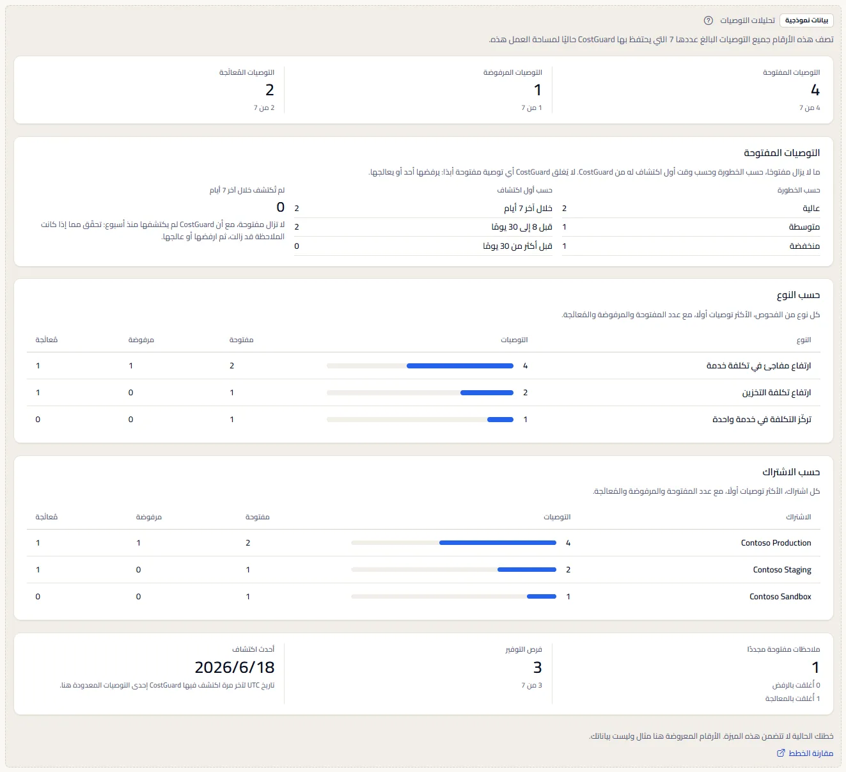Click the help question-mark icon beside تحليلات التوصيات
Image resolution: width=846 pixels, height=772 pixels.
708,20
